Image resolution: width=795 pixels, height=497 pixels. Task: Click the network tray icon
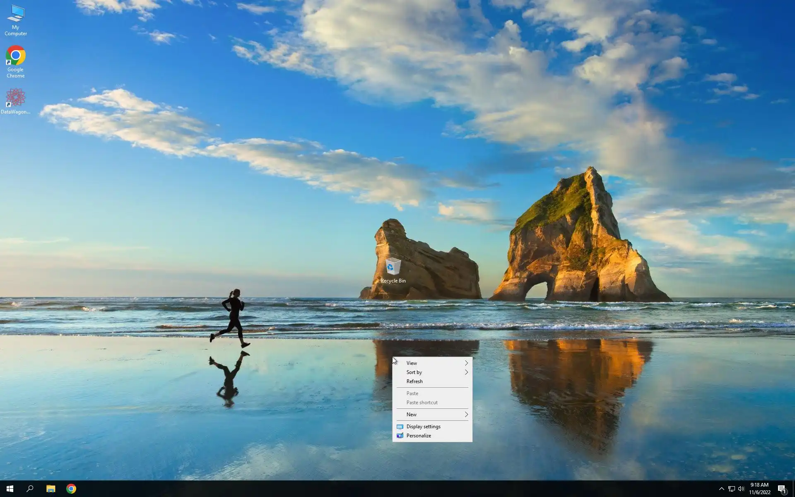pos(731,489)
